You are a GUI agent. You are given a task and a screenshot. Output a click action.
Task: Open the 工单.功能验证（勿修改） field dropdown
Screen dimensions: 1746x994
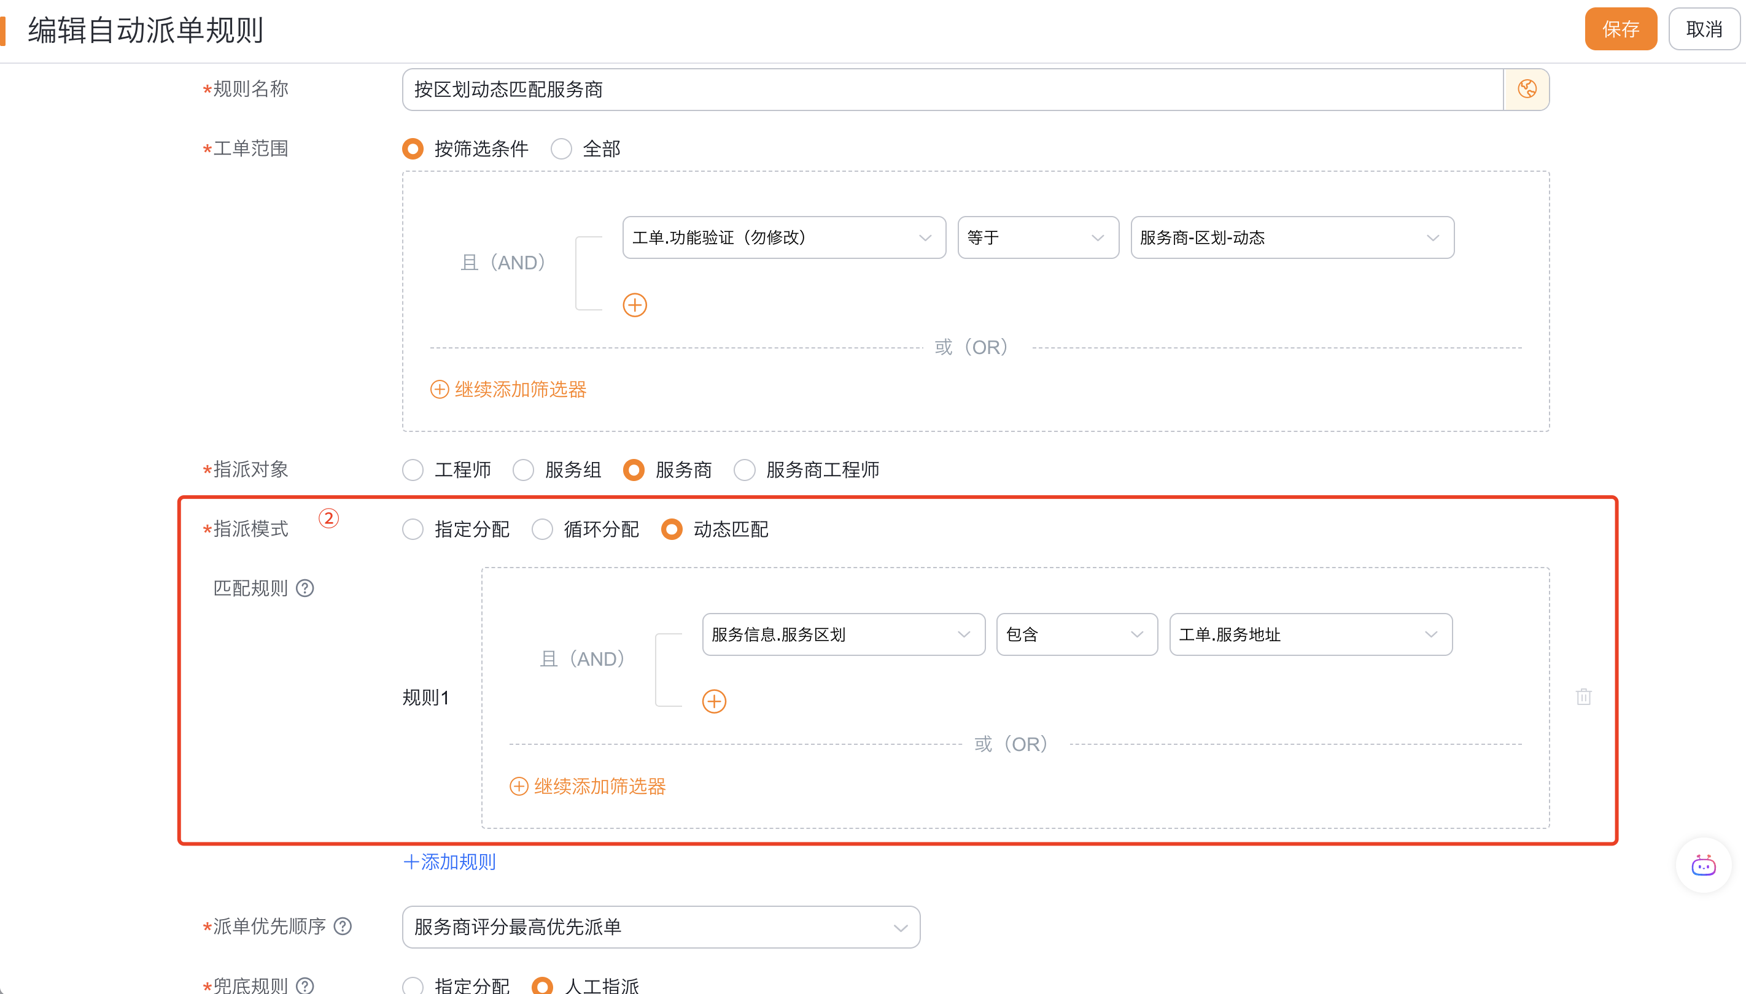coord(783,237)
